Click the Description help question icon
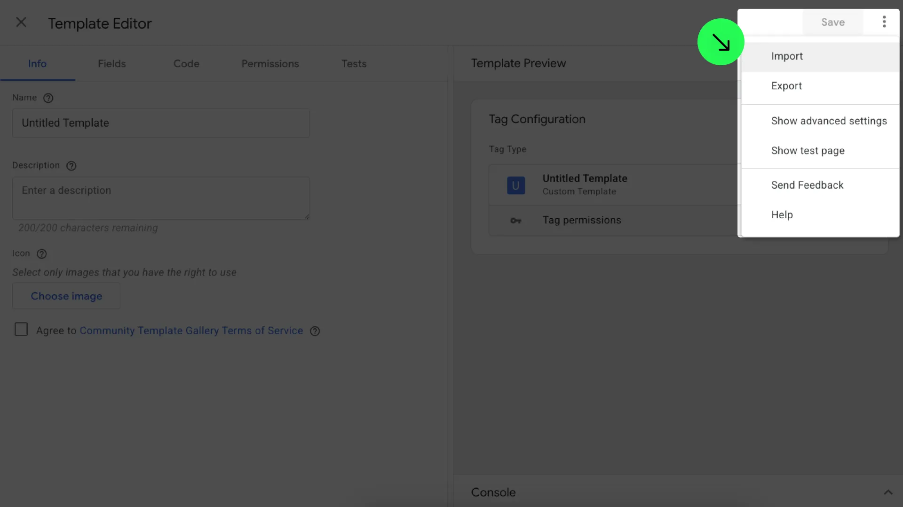Image resolution: width=903 pixels, height=507 pixels. pos(71,166)
